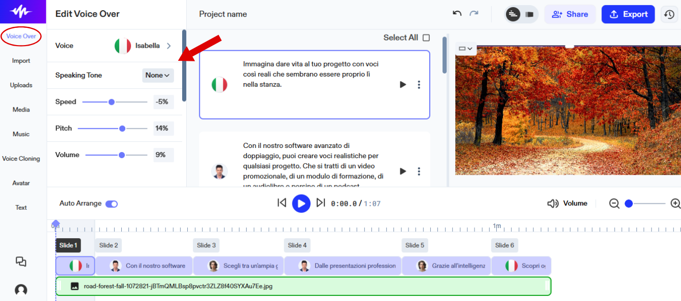Screen dimensions: 681x301
Task: Open the version history icon
Action: coord(669,14)
